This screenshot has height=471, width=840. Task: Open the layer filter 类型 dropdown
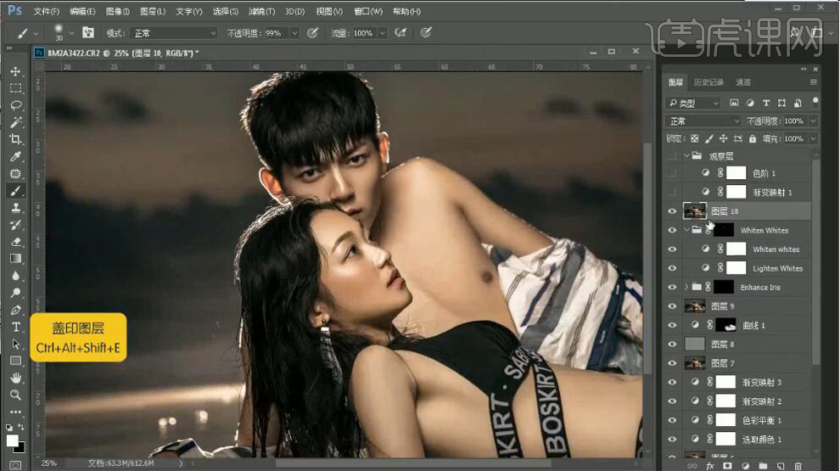point(693,103)
